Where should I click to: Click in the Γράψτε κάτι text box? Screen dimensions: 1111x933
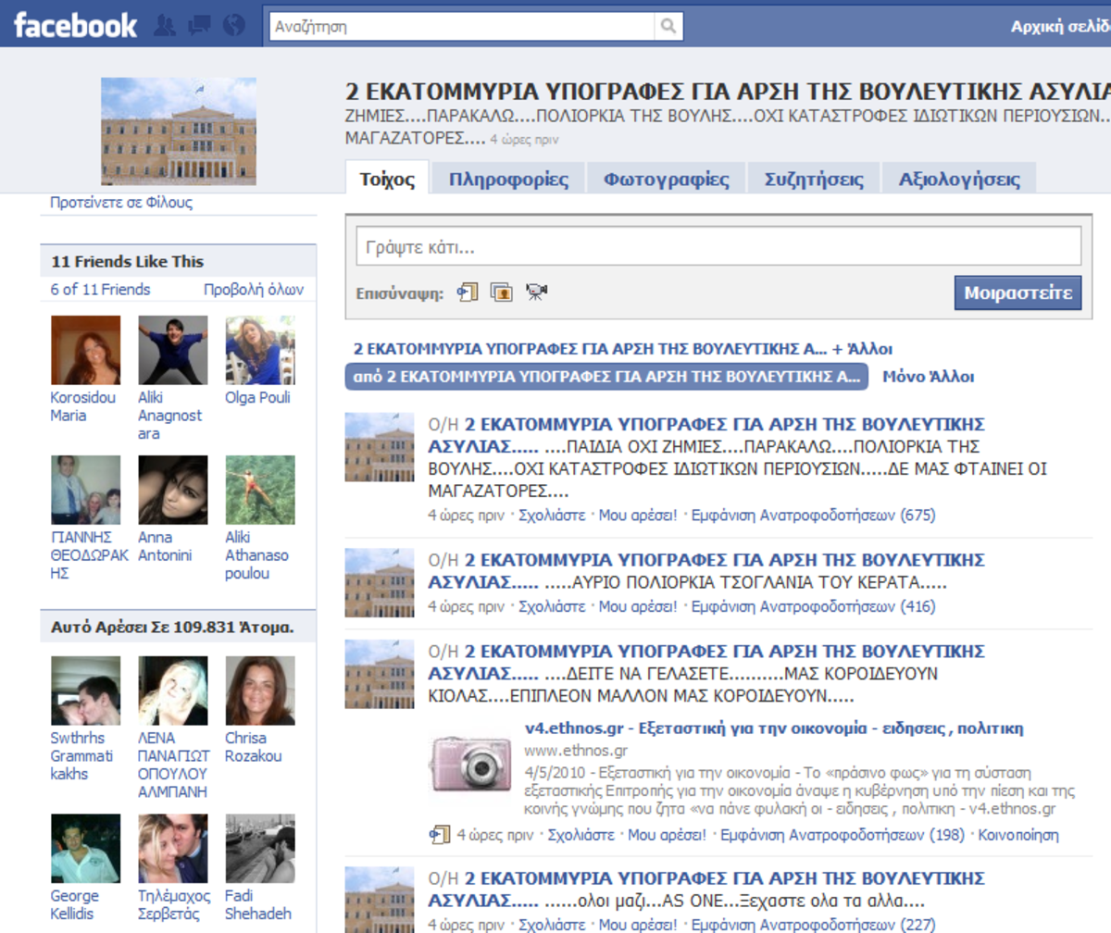718,247
